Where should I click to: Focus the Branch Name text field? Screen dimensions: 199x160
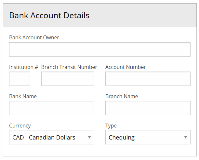click(x=148, y=108)
